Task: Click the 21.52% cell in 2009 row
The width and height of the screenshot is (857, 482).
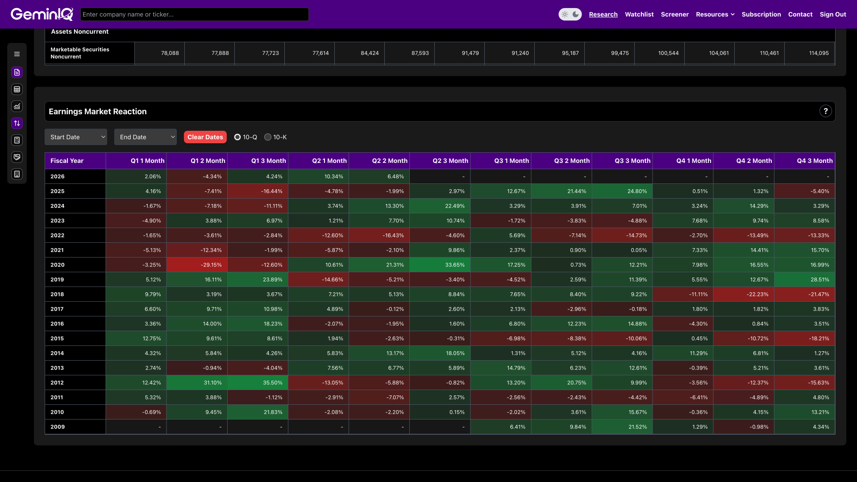Action: (622, 427)
